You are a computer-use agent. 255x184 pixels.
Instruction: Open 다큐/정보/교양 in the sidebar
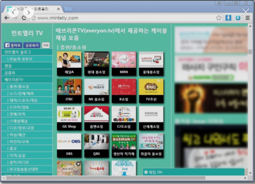tap(27, 128)
